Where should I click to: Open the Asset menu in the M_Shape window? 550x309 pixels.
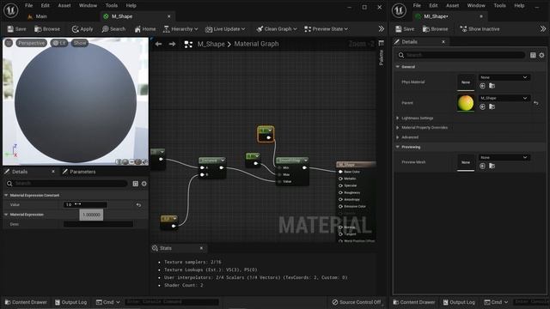64,6
